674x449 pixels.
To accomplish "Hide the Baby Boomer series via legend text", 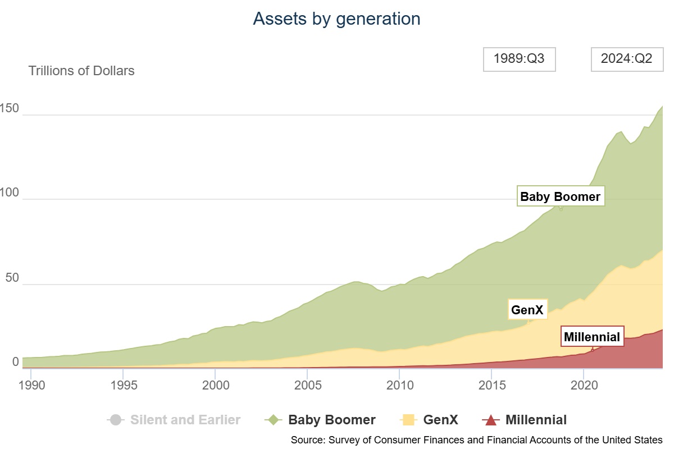I will [331, 420].
